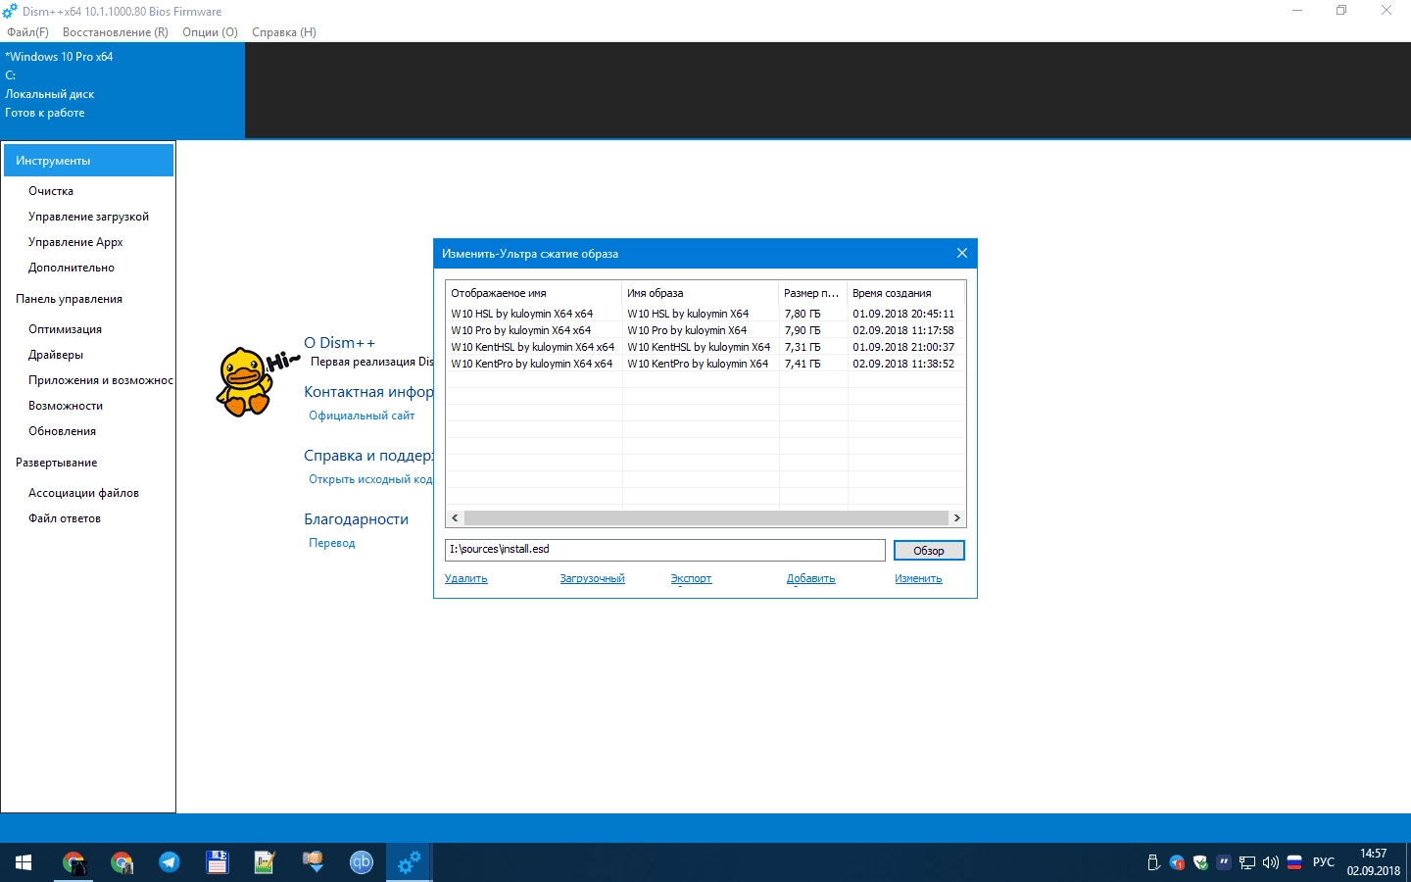Click the taskbar clock showing 14:57

coord(1373,862)
